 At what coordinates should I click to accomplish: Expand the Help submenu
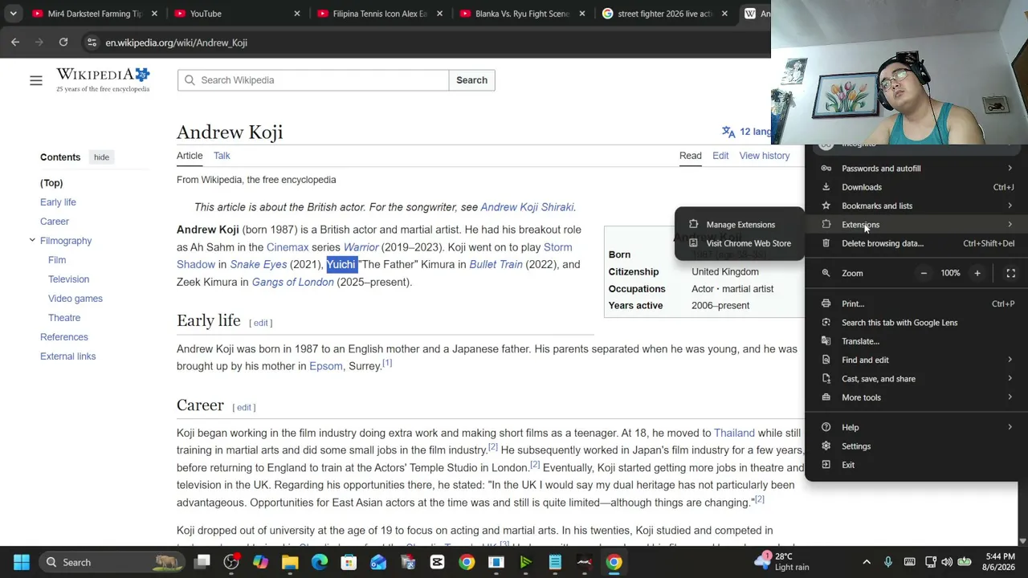click(916, 428)
